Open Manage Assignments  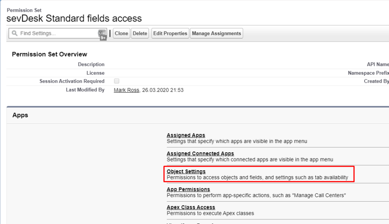(216, 33)
